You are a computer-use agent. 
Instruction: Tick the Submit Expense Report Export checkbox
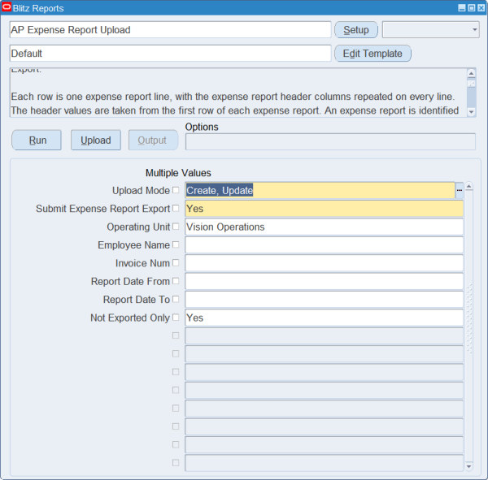click(176, 208)
